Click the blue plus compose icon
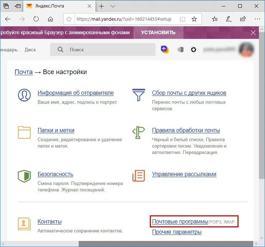Viewport: 265px width, 247px height. 165,50
